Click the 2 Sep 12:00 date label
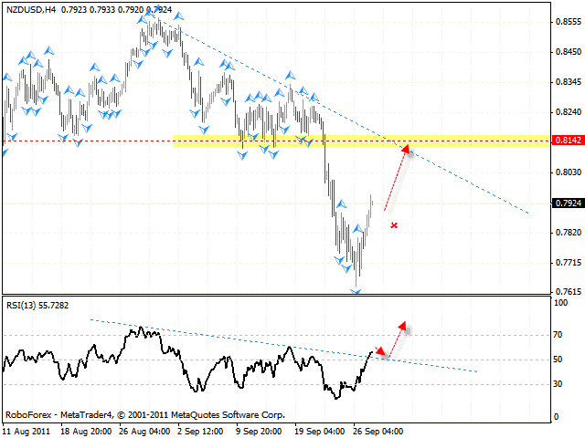The image size is (585, 438). pos(198,431)
